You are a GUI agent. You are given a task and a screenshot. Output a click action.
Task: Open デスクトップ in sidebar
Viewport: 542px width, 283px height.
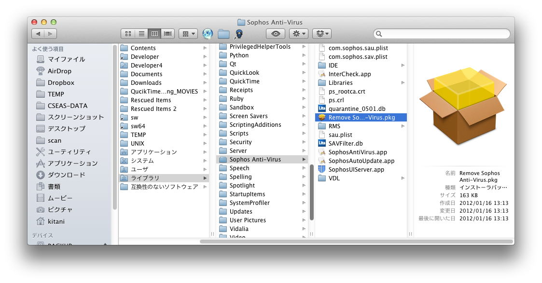(67, 128)
